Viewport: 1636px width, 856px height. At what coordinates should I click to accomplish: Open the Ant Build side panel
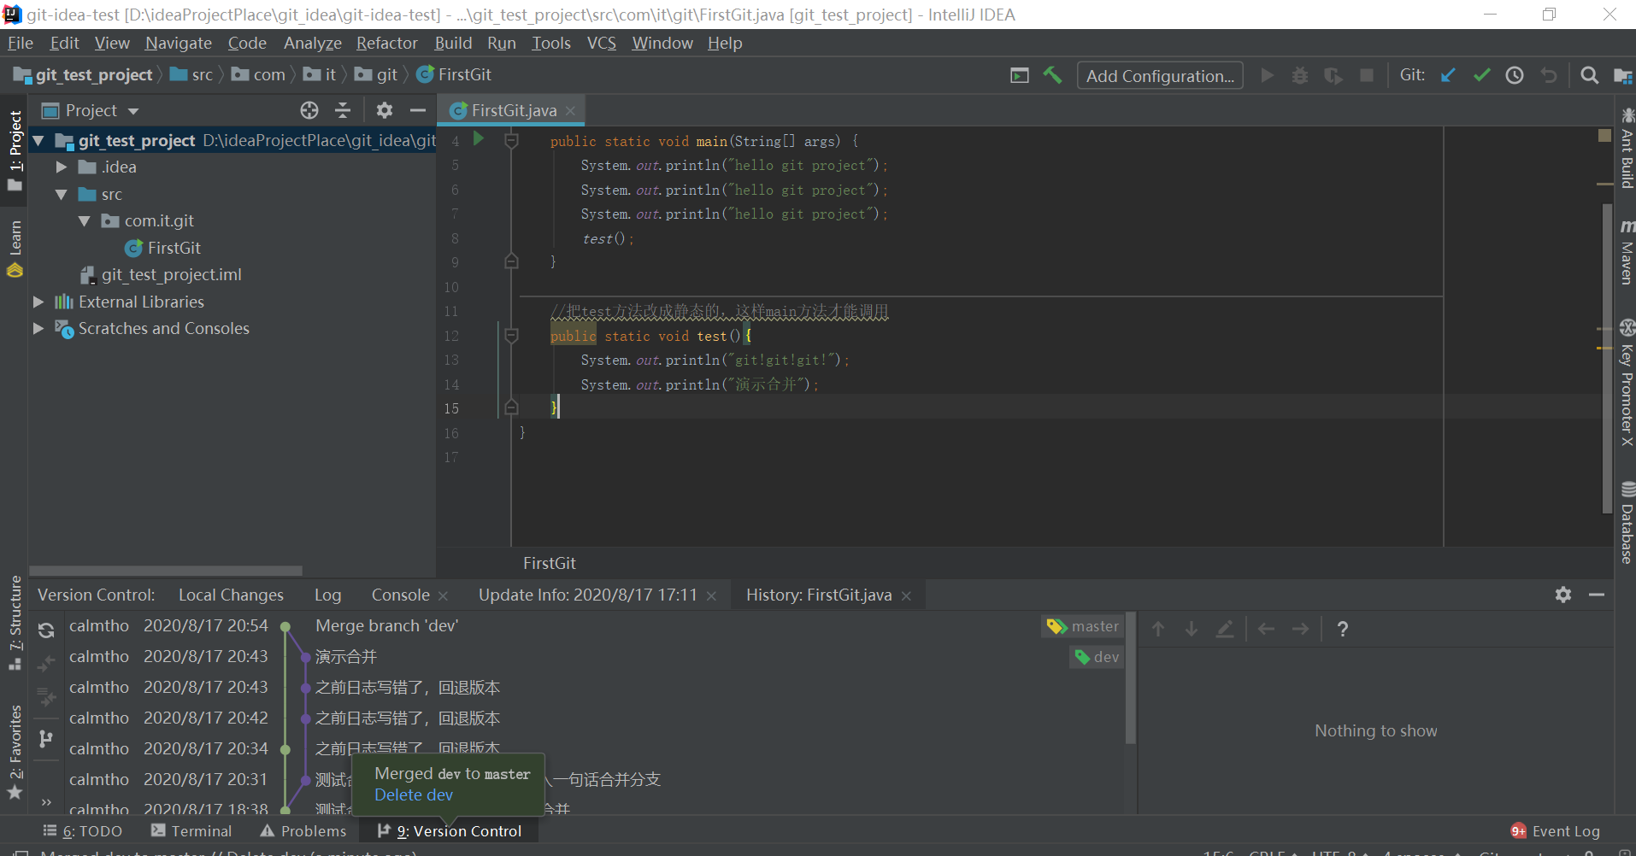(1627, 148)
